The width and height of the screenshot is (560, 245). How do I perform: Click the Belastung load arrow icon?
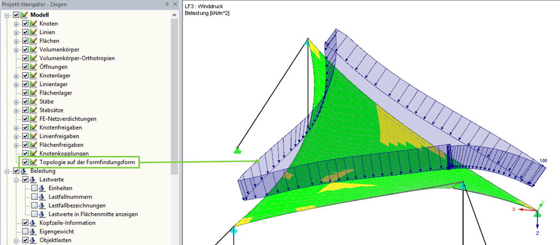[24, 171]
